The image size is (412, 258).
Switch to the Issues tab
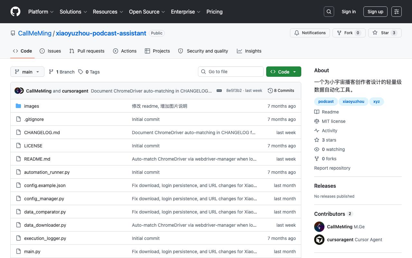[50, 51]
